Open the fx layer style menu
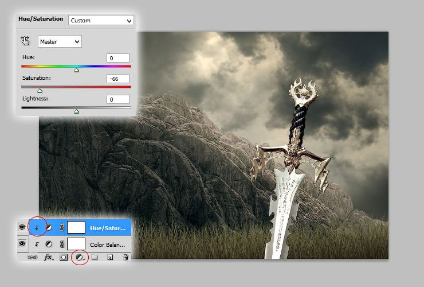Viewport: 424px width, 287px height. point(49,257)
